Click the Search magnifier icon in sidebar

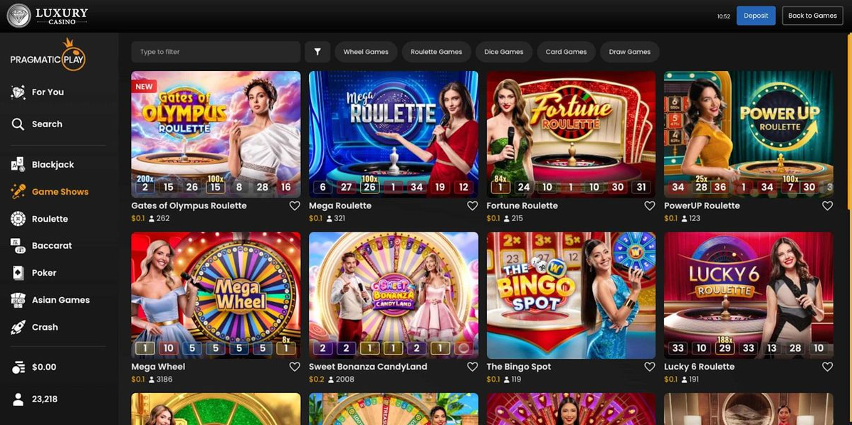(18, 124)
